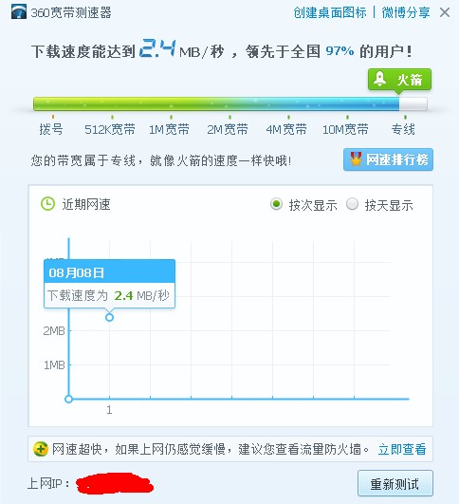Click the speed level progress bar

point(230,103)
